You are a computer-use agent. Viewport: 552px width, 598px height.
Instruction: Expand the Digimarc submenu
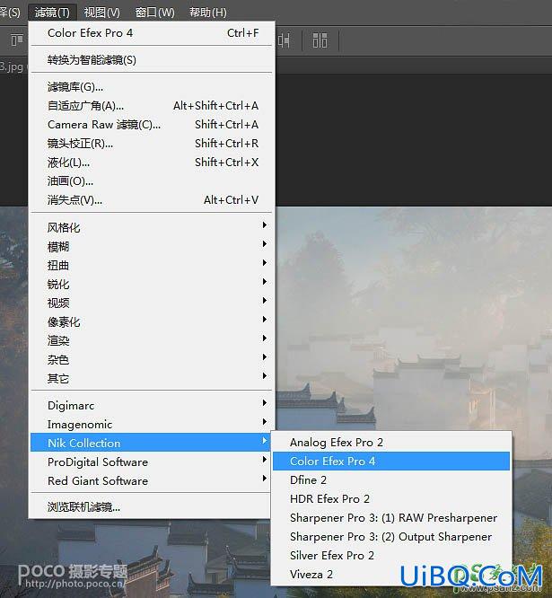coord(152,406)
